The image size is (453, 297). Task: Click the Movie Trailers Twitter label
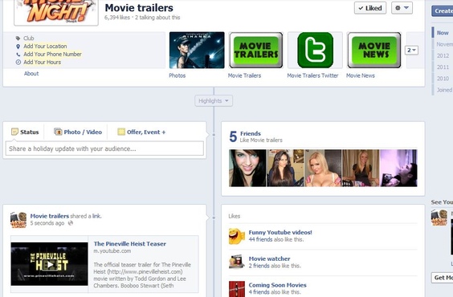coord(312,75)
